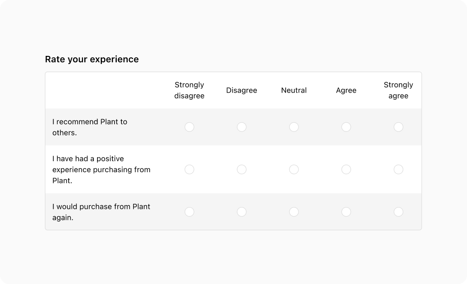Click the Neutral column header
467x284 pixels.
tap(293, 90)
